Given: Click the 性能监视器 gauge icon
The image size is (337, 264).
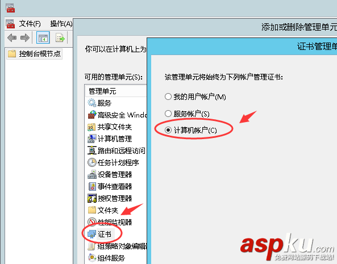Looking at the screenshot, I should coord(91,222).
